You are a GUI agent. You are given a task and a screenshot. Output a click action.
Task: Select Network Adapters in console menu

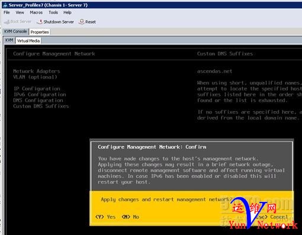point(37,71)
